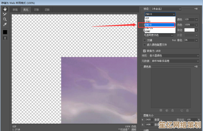Switch to the 优化 tab
Screen dimensions: 203x131
(x=26, y=10)
